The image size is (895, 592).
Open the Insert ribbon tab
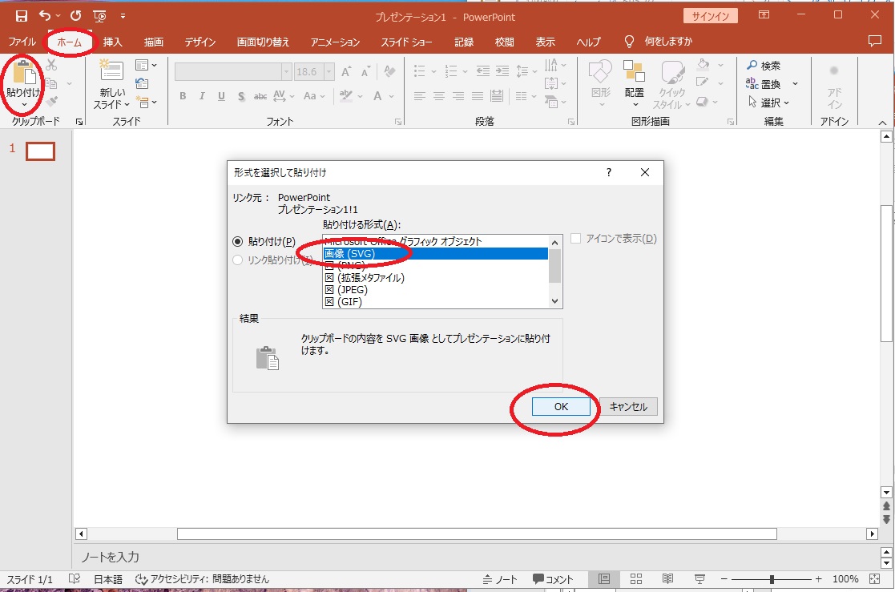click(113, 42)
